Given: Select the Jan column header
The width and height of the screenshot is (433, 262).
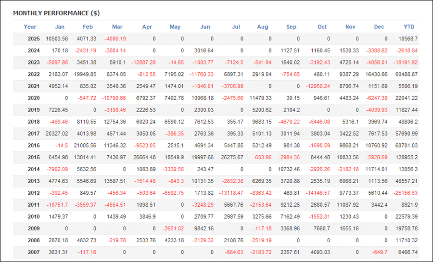Looking at the screenshot, I should [60, 27].
